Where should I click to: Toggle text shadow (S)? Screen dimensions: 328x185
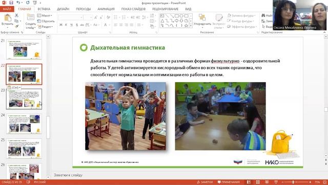pyautogui.click(x=77, y=25)
